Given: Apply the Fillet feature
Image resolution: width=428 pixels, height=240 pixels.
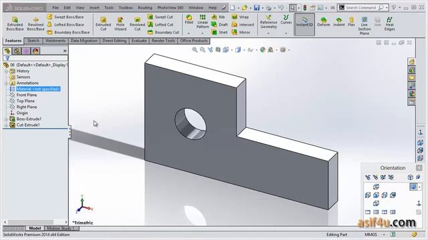Looking at the screenshot, I should [189, 19].
